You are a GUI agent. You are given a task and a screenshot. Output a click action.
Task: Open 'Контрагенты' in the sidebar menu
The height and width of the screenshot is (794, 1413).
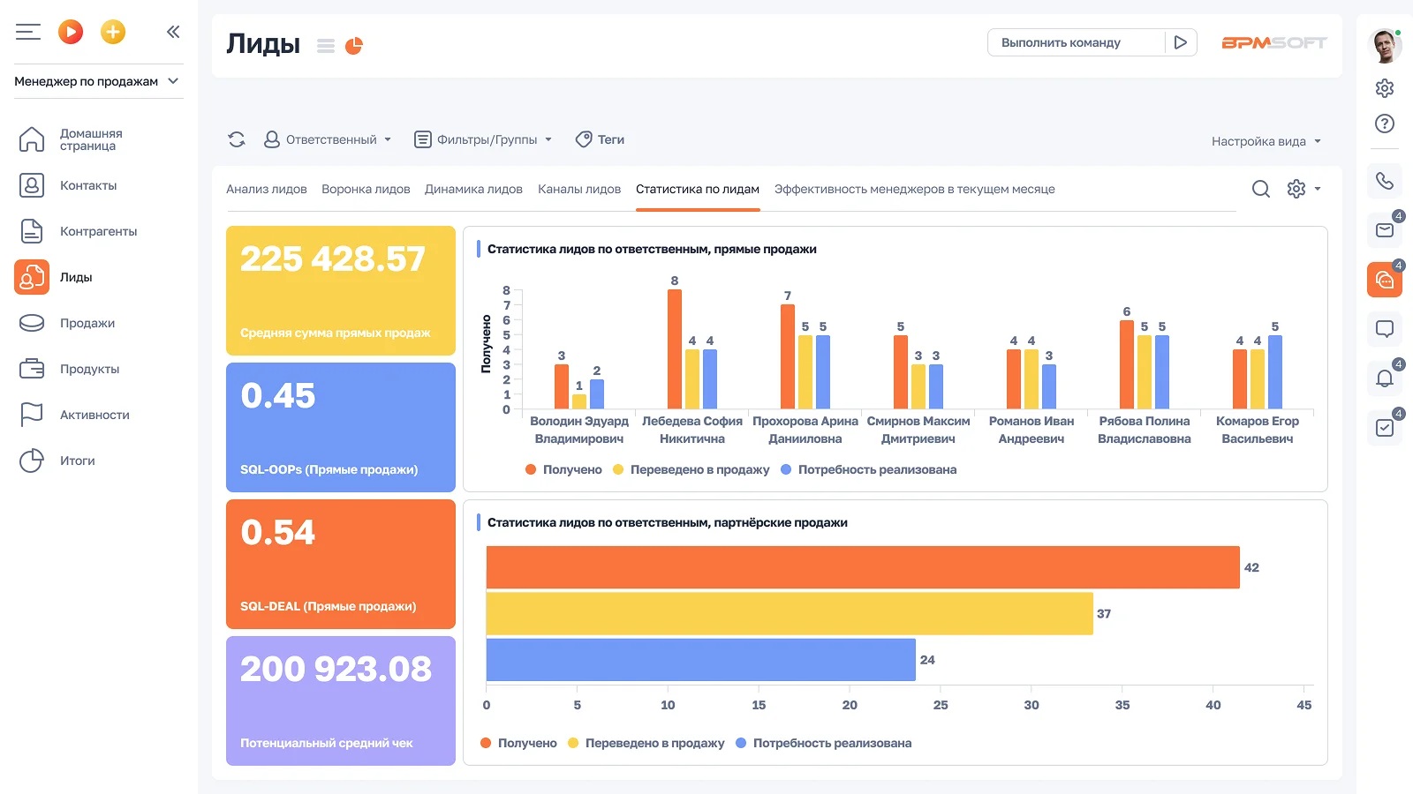click(98, 231)
